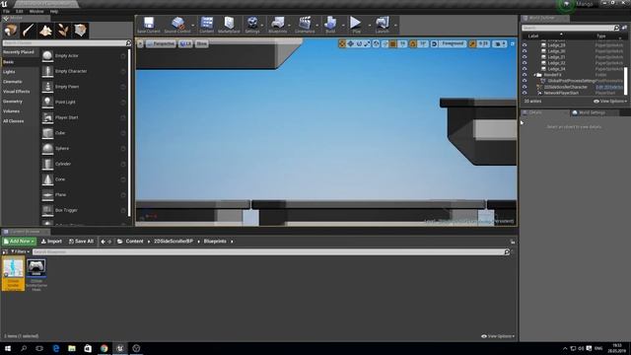Image resolution: width=631 pixels, height=355 pixels.
Task: Click the Cone shape icon
Action: tap(47, 179)
